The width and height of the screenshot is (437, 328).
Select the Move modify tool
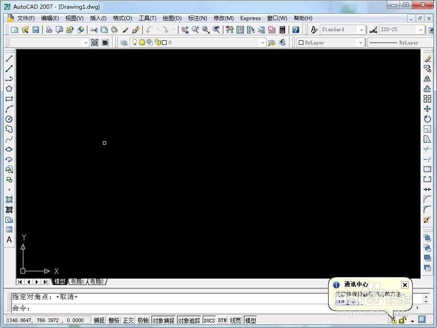click(427, 109)
